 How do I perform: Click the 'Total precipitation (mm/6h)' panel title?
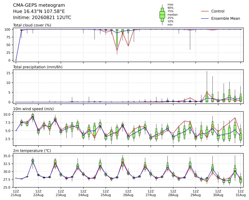(x=38, y=67)
